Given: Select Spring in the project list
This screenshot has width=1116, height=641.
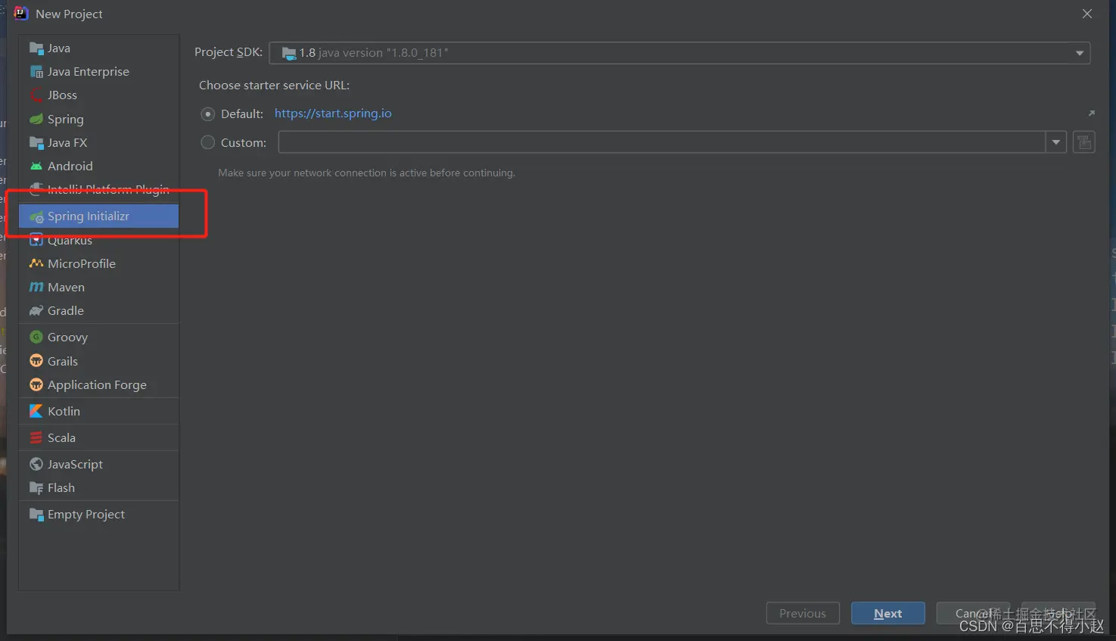Looking at the screenshot, I should coord(98,119).
